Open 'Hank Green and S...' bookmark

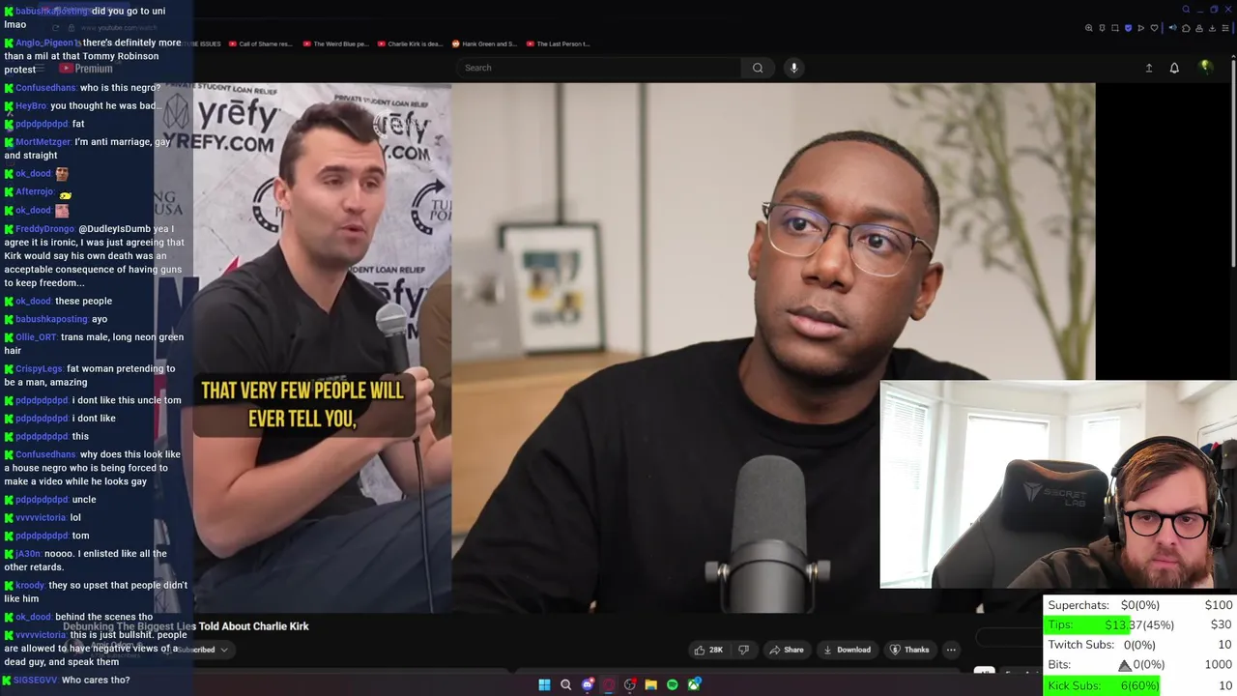[x=484, y=43]
